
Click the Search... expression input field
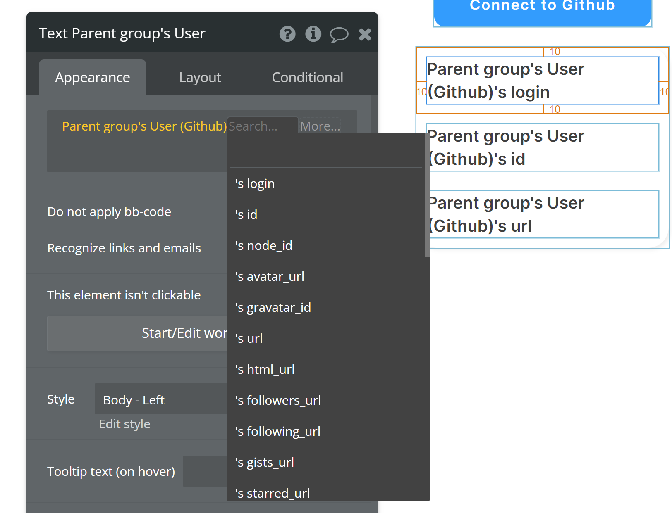(x=262, y=126)
